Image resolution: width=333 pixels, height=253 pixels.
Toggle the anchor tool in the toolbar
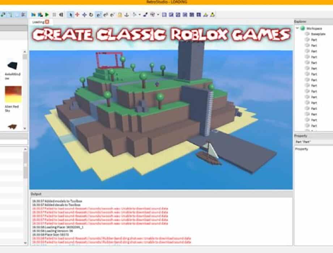tap(127, 15)
